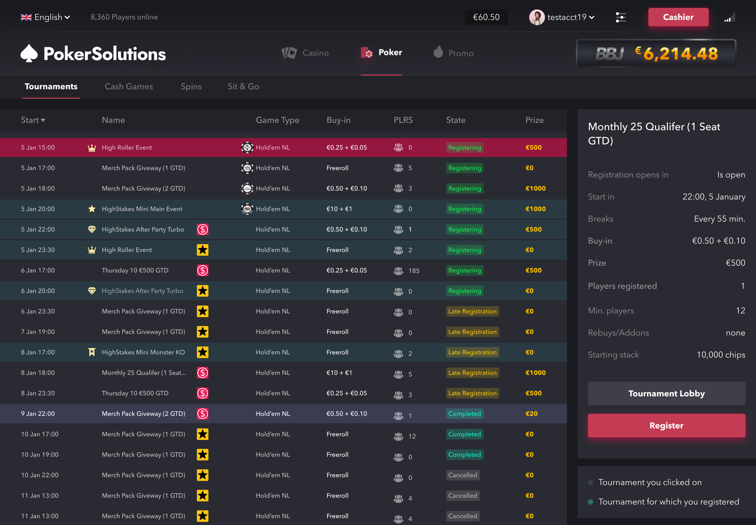Click '8,360 Players online' text
756x525 pixels.
click(x=124, y=17)
